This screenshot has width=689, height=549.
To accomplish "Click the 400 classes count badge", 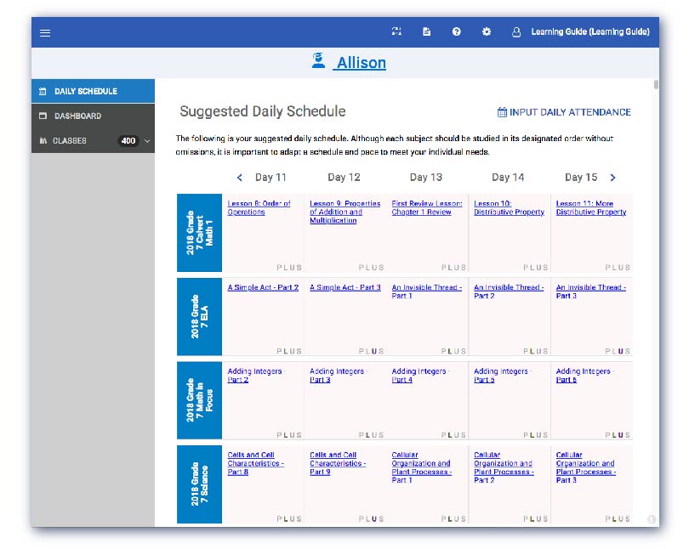I will (x=128, y=141).
